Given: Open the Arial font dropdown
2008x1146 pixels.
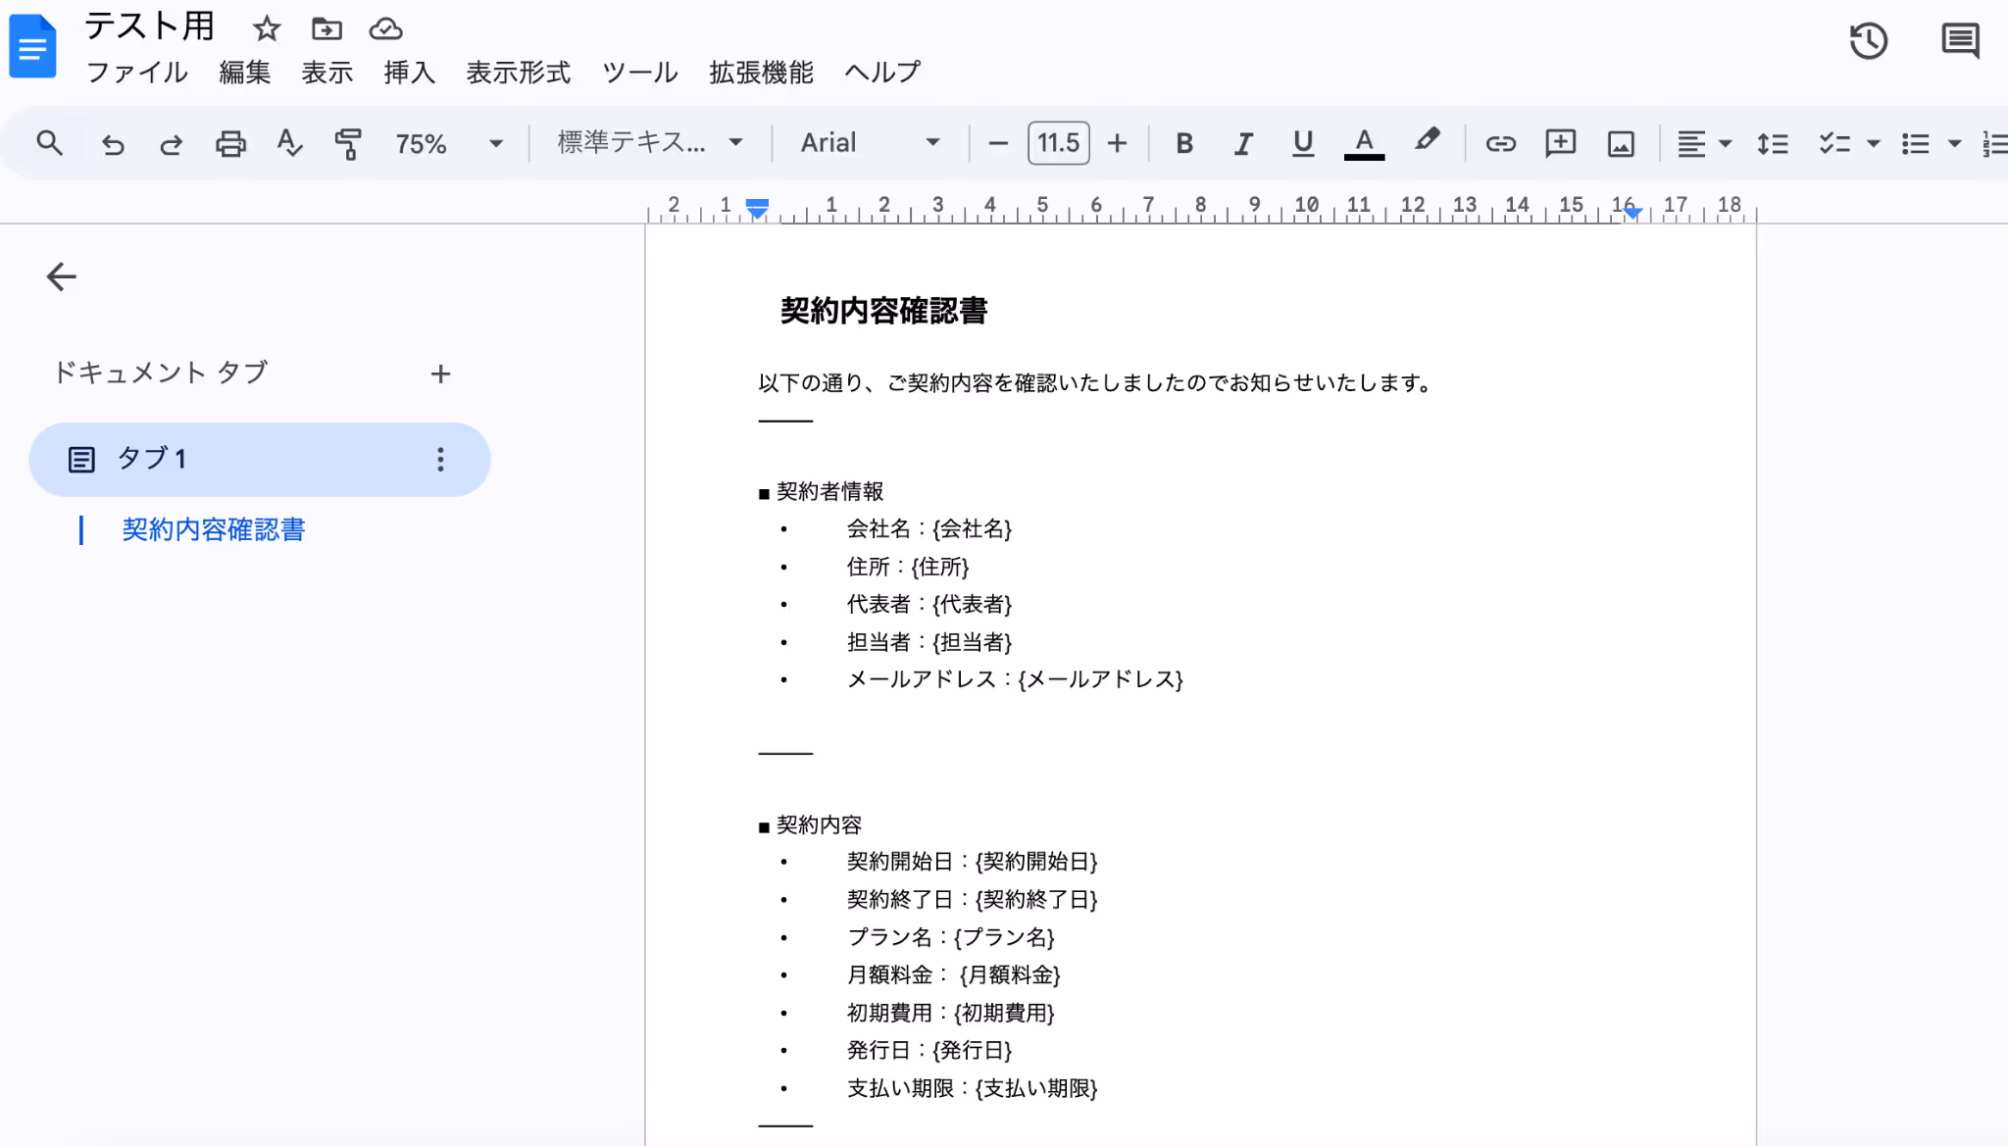Looking at the screenshot, I should (x=870, y=143).
